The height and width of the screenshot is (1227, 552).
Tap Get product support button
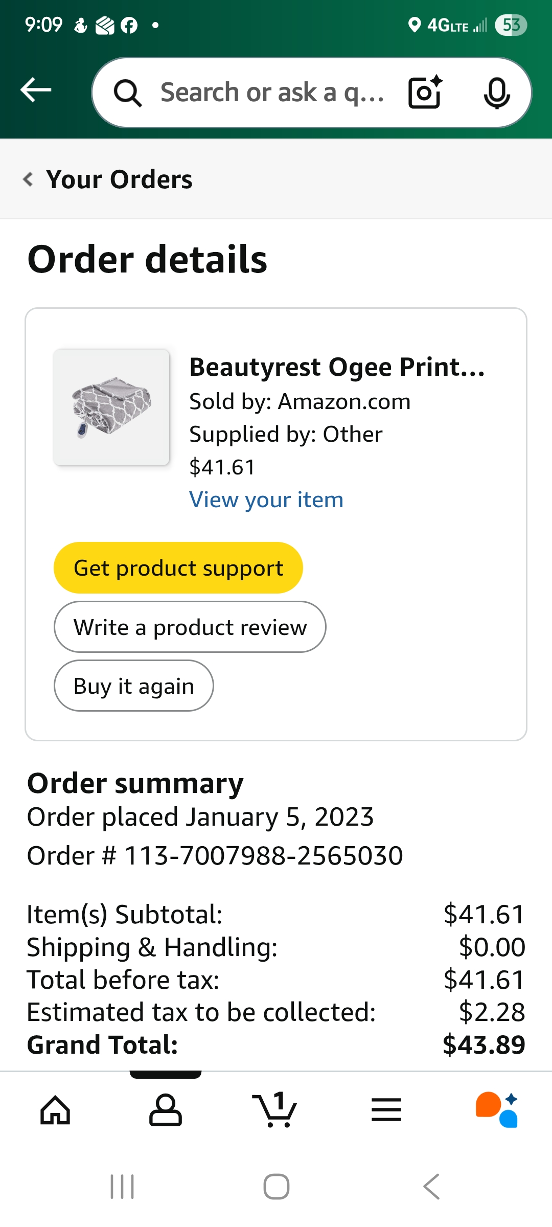pyautogui.click(x=178, y=568)
